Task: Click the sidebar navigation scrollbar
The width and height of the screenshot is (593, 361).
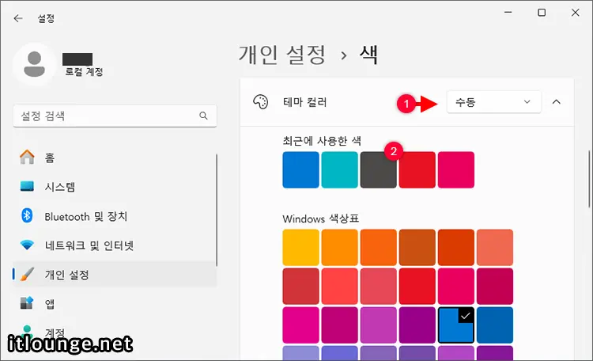Action: [217, 210]
